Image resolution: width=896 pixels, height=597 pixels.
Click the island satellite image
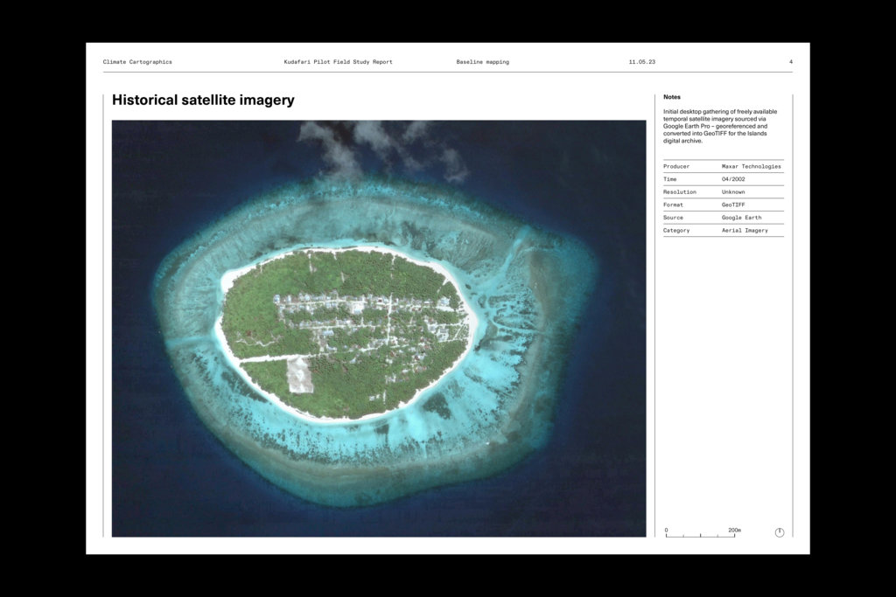pos(378,329)
